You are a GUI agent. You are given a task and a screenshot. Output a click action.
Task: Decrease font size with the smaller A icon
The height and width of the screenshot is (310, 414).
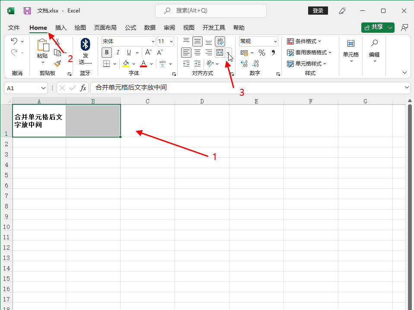pos(160,53)
